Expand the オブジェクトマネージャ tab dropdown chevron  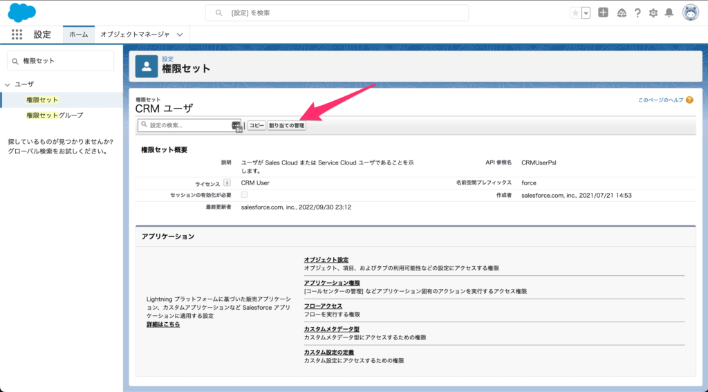(180, 34)
